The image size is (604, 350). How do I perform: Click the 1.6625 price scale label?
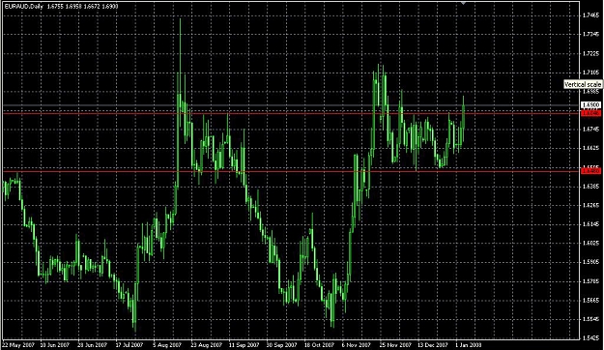click(x=590, y=148)
